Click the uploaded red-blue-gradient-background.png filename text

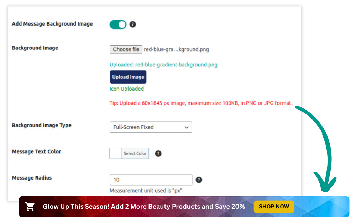[x=163, y=65]
